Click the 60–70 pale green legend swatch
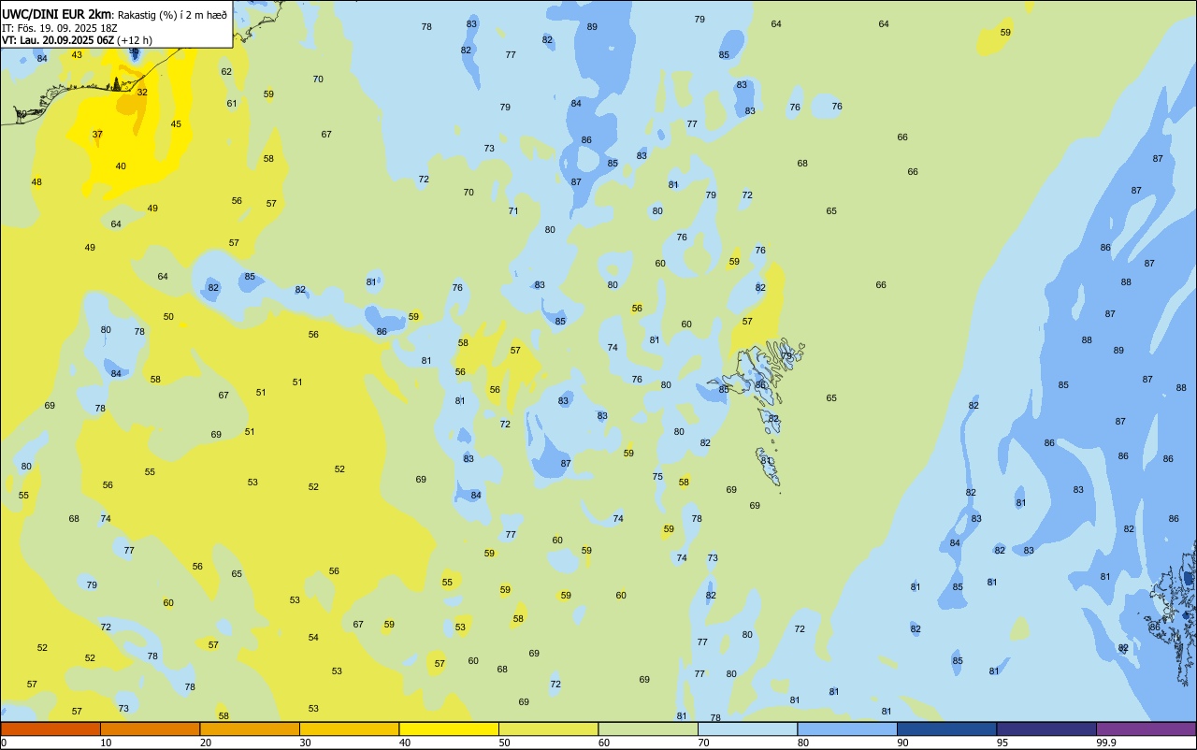 point(648,728)
